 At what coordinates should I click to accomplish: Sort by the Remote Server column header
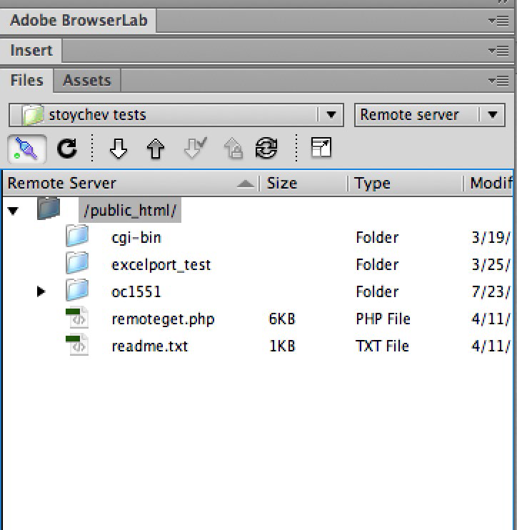pos(130,184)
